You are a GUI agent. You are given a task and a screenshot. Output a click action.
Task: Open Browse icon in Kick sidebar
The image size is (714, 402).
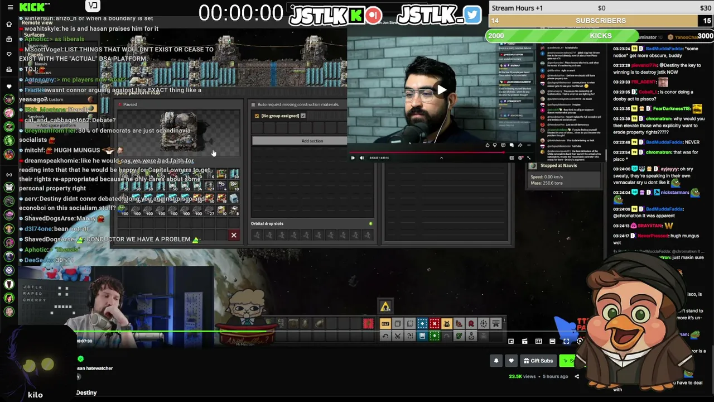(x=9, y=39)
